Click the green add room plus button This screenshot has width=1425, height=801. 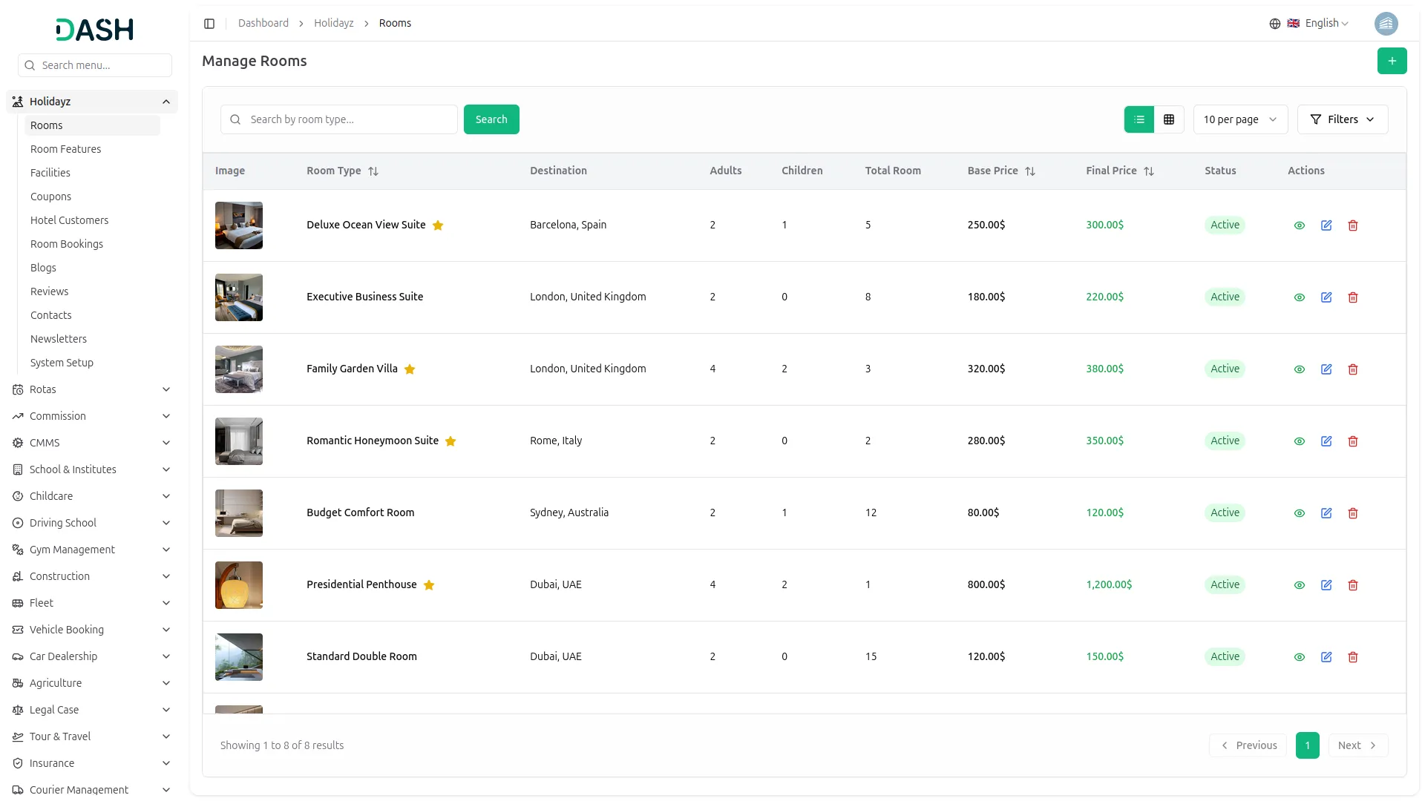[x=1392, y=61]
